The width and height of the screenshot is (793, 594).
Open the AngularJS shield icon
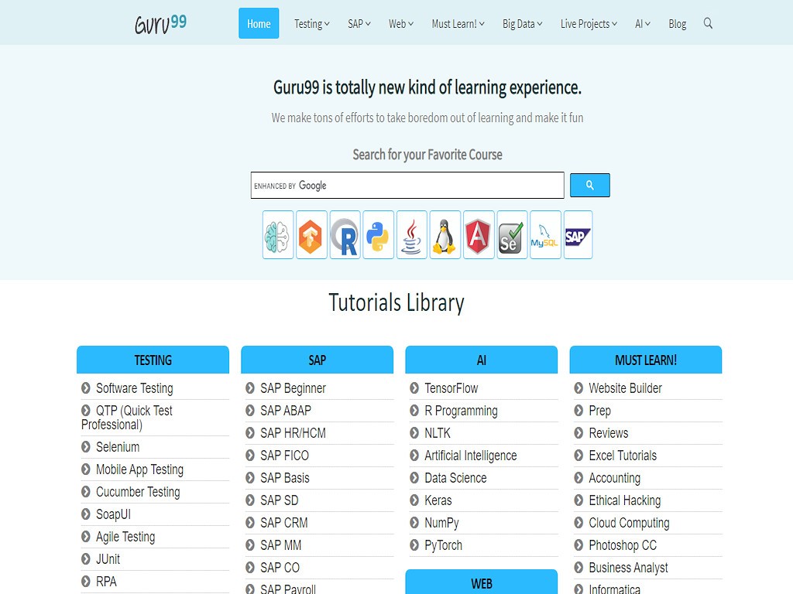(x=479, y=235)
